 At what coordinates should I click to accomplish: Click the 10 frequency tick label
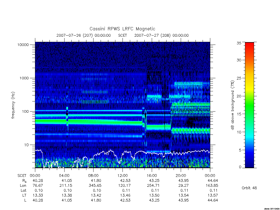(27, 145)
